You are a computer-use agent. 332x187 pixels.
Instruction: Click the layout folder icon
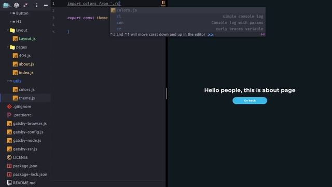pyautogui.click(x=12, y=30)
